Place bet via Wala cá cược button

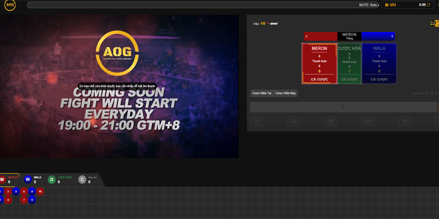point(379,79)
